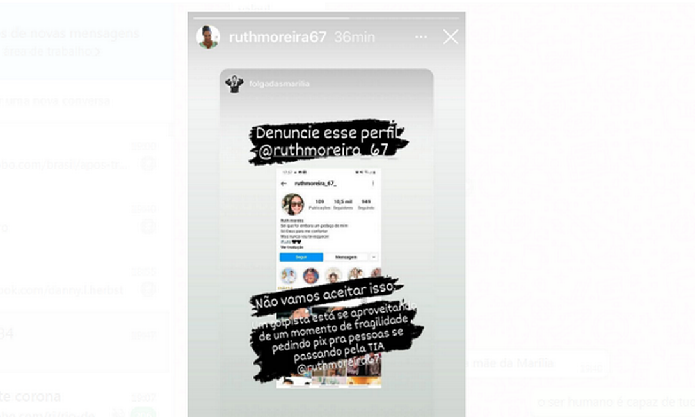Click the story progress bar at top
The image size is (695, 417).
(326, 18)
